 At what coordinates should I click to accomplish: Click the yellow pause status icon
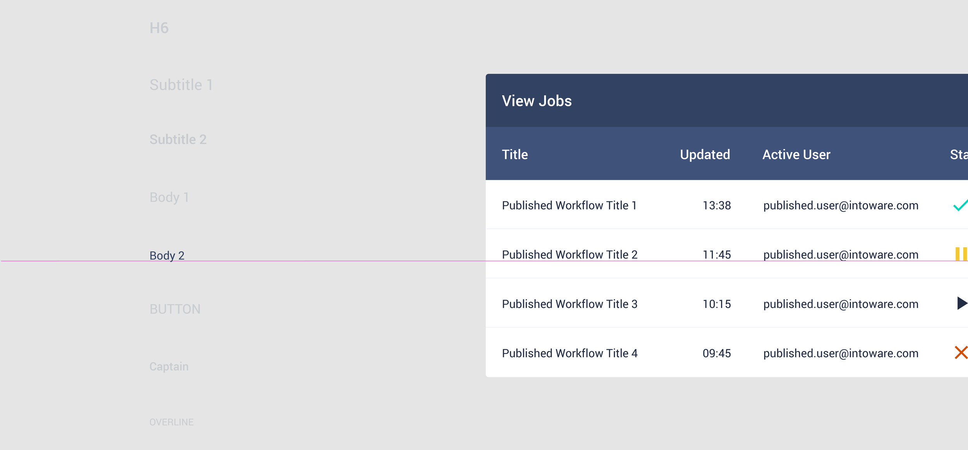(961, 254)
